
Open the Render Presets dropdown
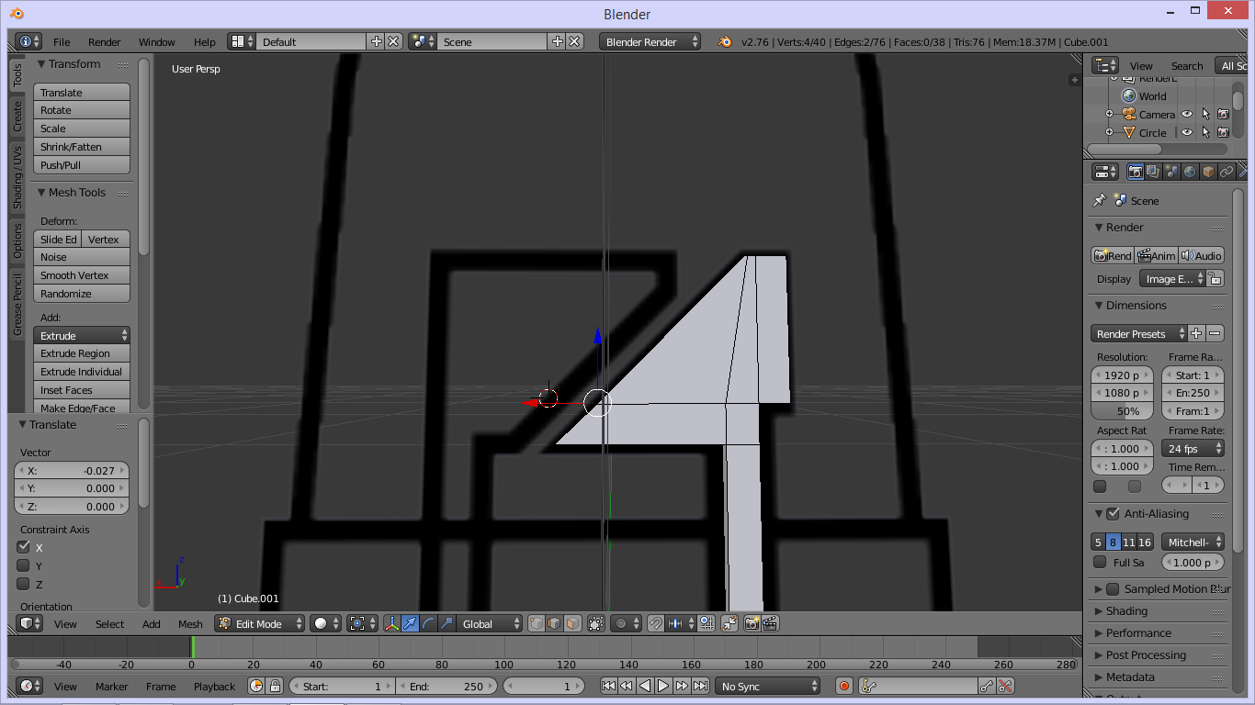1138,333
